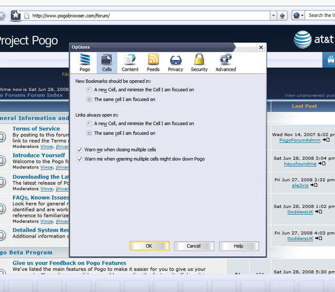Open GoddersUK link dated Sat Jun 28 1:02 pm
Screen dimensions: 335x292
(300, 212)
